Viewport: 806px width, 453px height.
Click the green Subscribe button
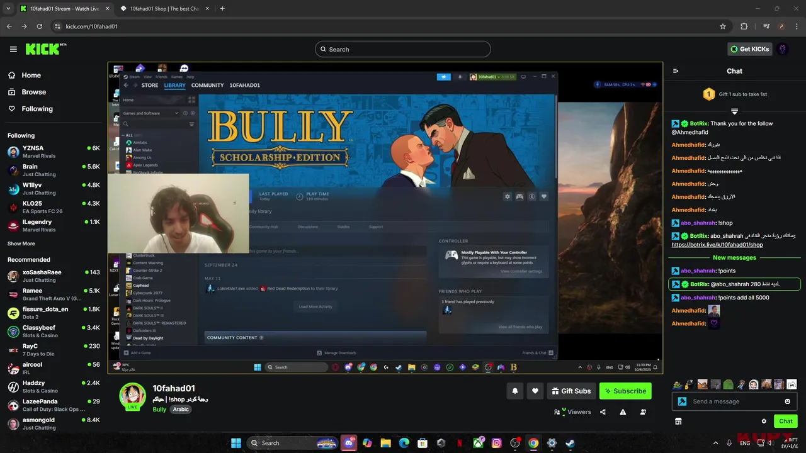pyautogui.click(x=625, y=391)
